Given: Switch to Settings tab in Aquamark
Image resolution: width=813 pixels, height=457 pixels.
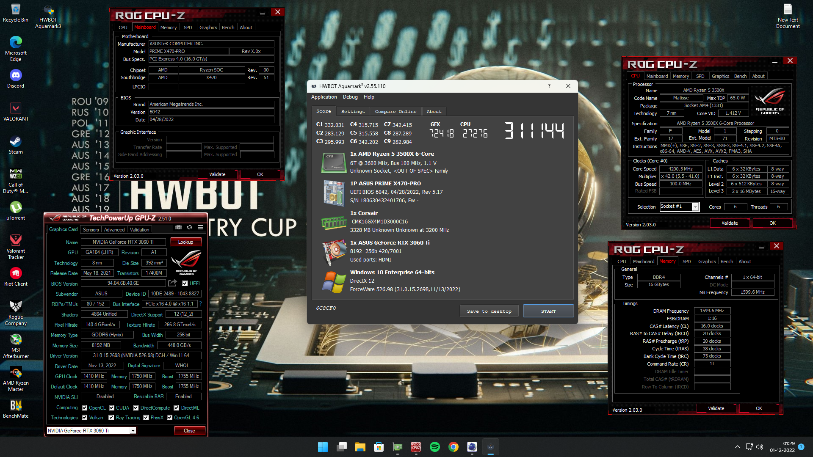Looking at the screenshot, I should (x=353, y=112).
